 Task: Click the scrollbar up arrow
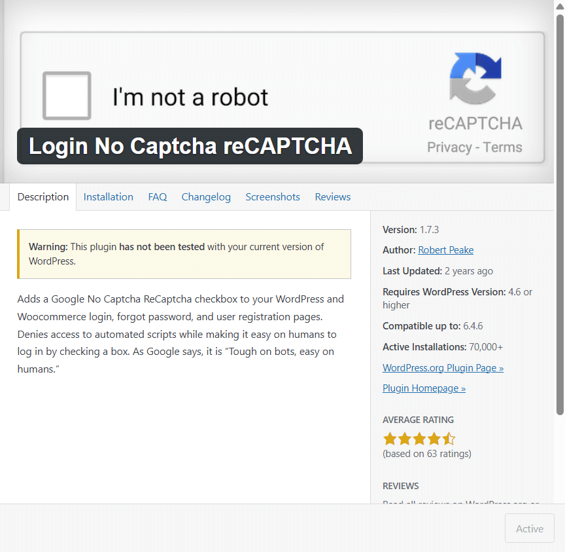point(560,6)
